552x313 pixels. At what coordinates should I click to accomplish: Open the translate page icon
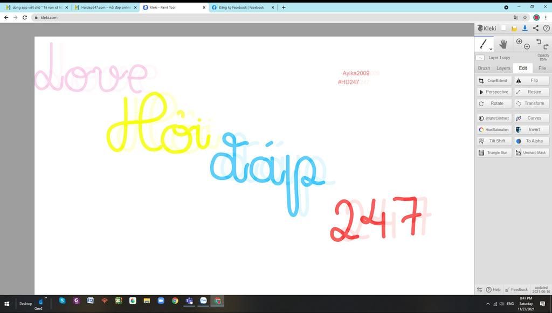(516, 18)
